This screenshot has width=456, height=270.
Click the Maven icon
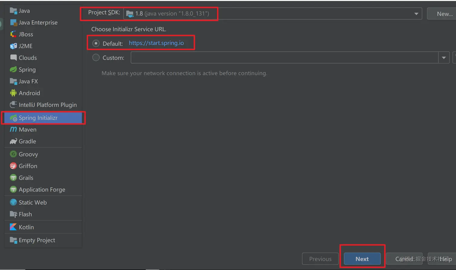click(x=13, y=129)
